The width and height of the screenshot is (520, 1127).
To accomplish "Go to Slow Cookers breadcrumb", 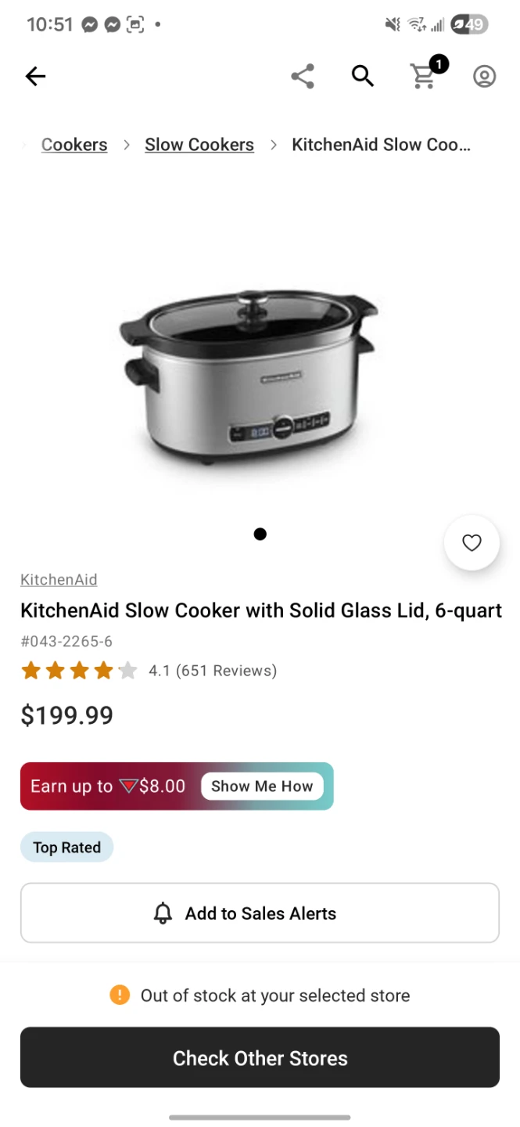I will [x=199, y=145].
